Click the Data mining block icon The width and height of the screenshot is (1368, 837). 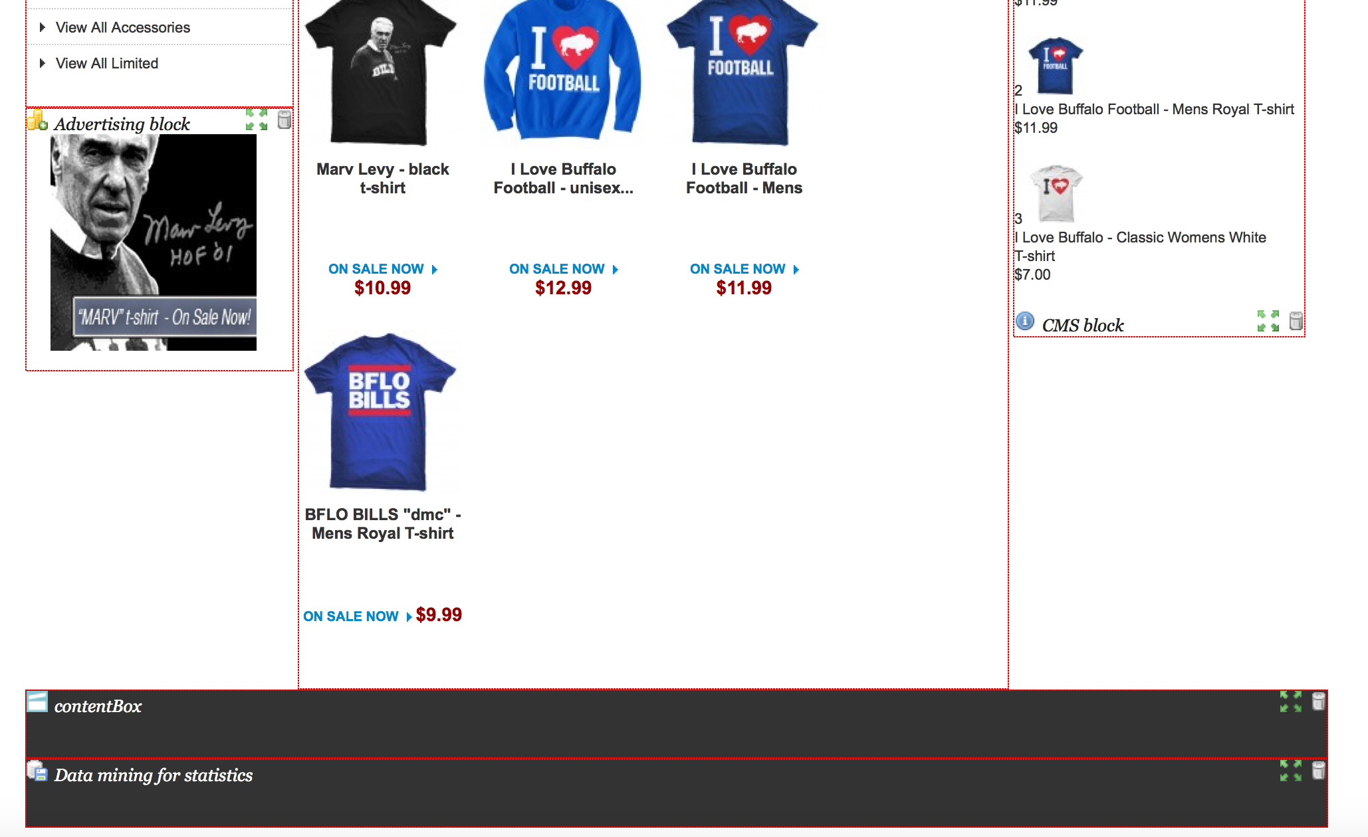point(37,771)
